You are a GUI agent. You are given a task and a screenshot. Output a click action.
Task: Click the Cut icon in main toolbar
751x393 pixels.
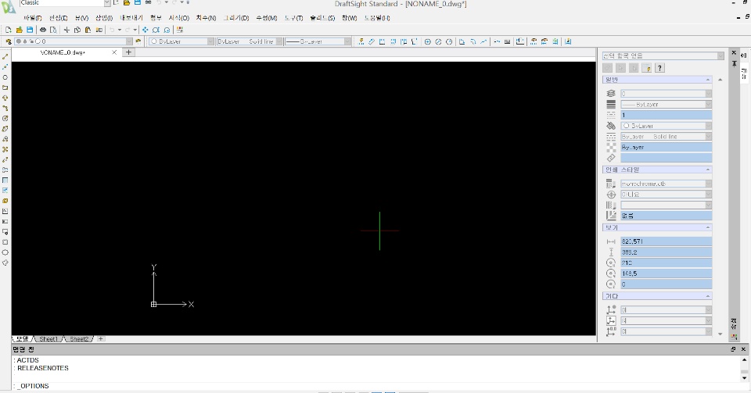66,30
